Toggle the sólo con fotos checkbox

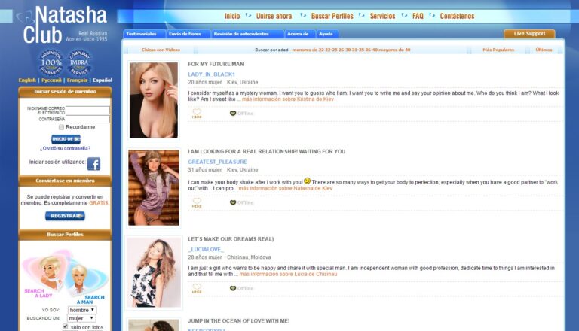pyautogui.click(x=66, y=326)
